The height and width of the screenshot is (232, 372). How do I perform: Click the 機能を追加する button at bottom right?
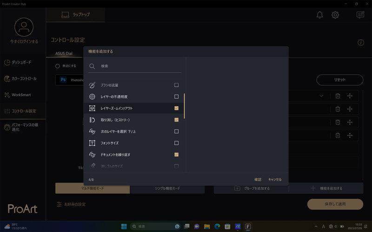[x=326, y=188]
